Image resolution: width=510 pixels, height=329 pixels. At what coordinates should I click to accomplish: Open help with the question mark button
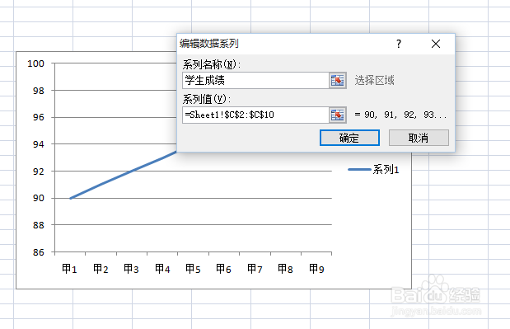tap(399, 44)
